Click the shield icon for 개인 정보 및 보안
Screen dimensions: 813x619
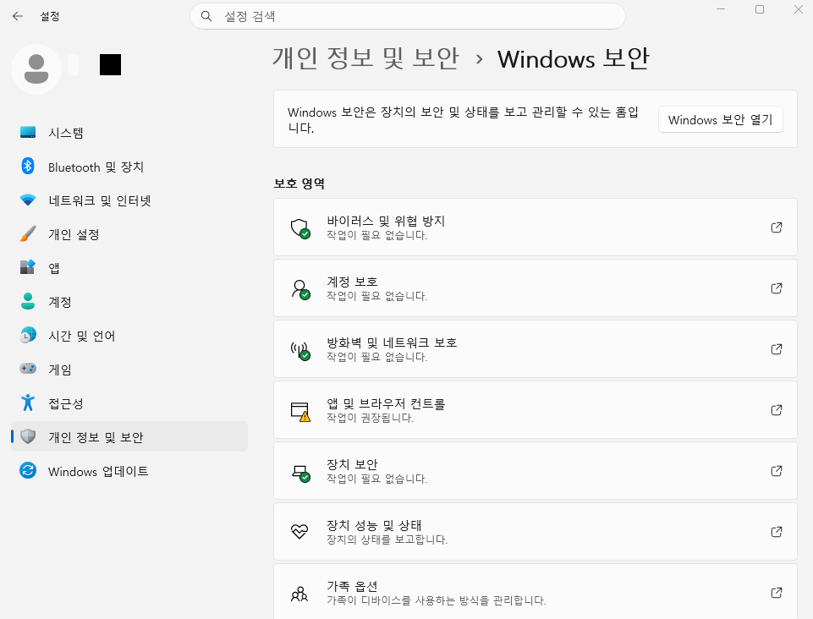point(28,436)
